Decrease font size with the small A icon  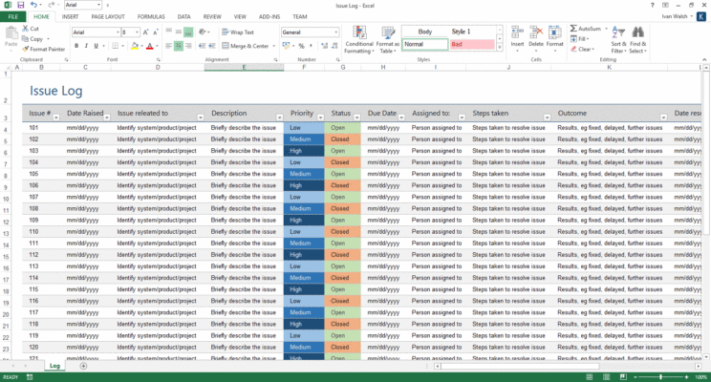pos(156,32)
